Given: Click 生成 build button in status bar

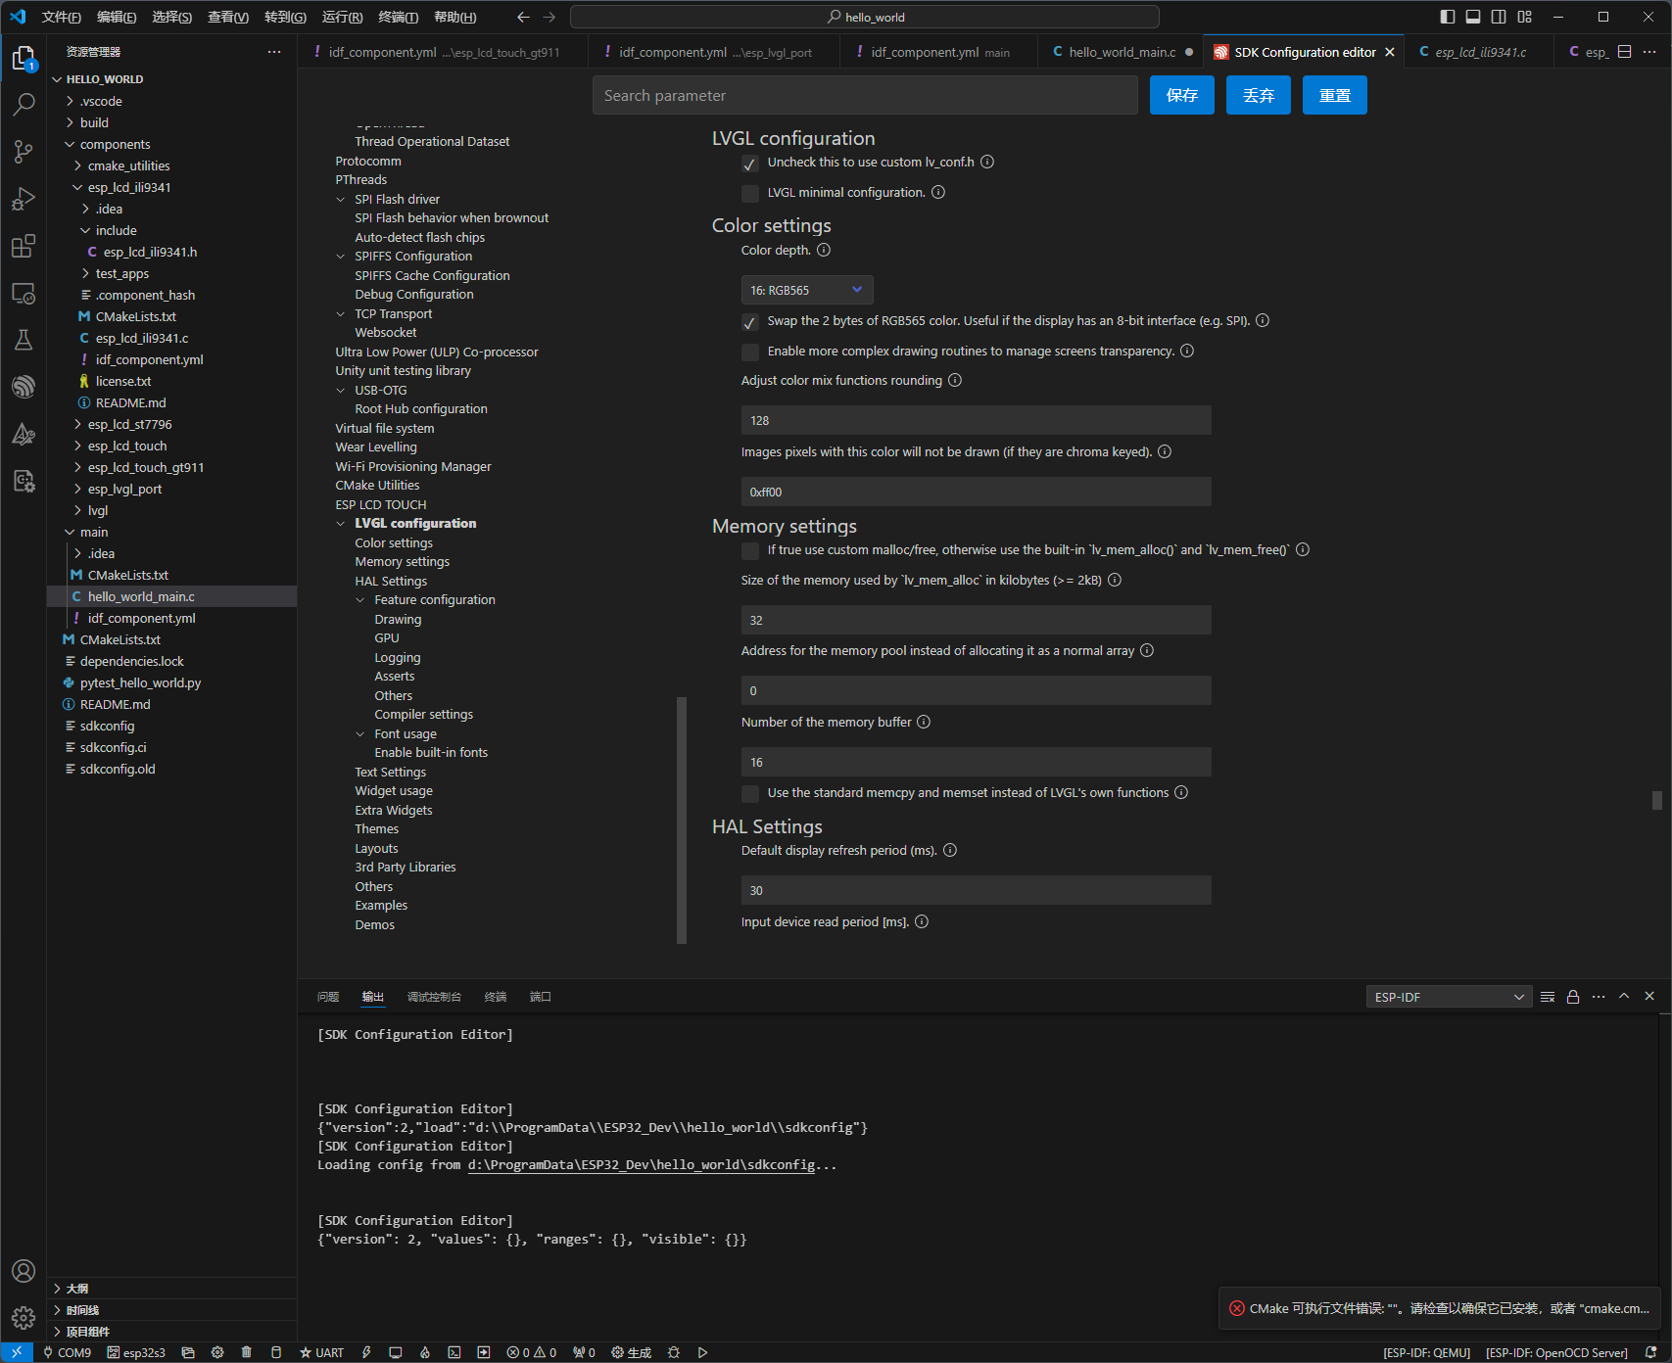Looking at the screenshot, I should pos(632,1352).
